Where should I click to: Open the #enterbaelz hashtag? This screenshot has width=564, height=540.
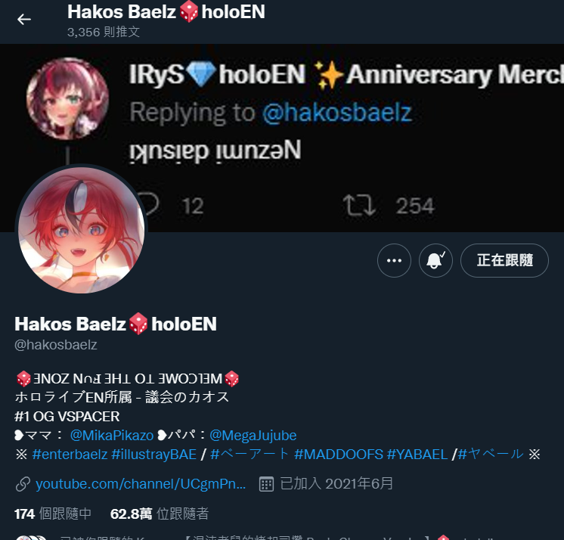click(x=70, y=455)
